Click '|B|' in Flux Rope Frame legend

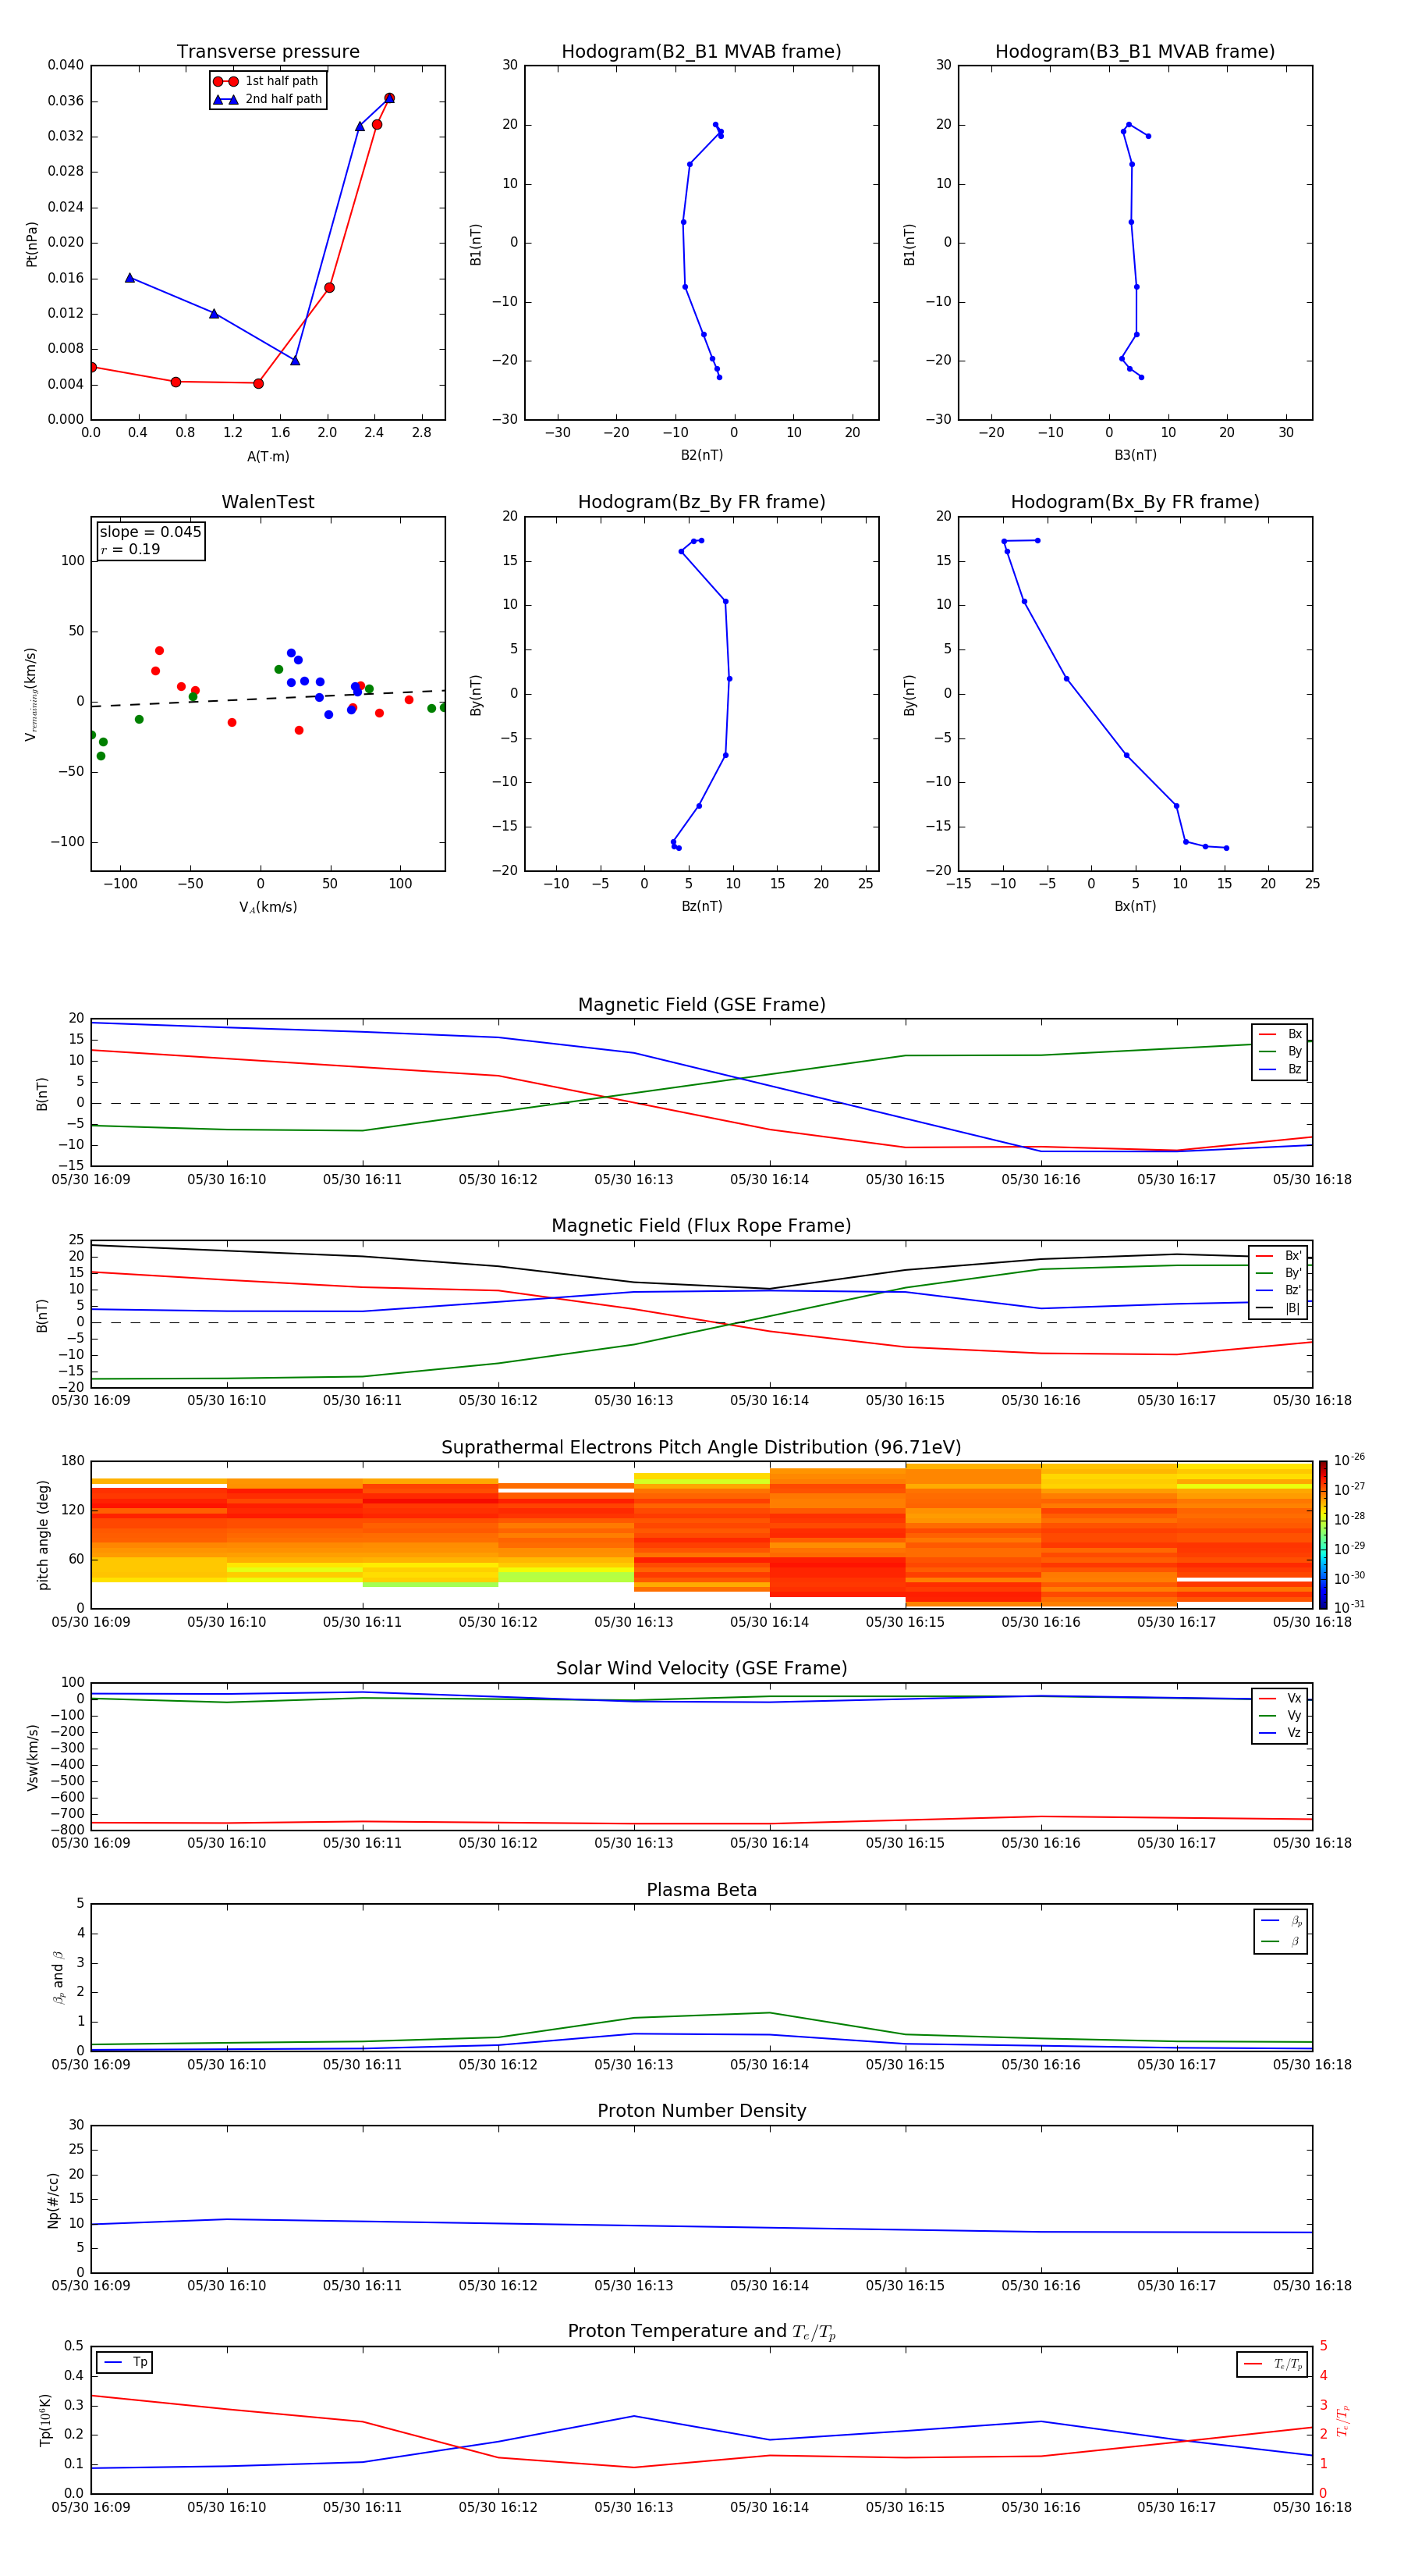(1279, 1308)
